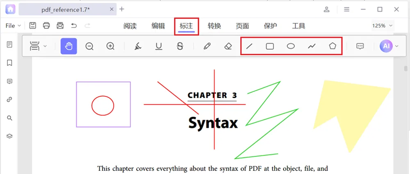
Task: Switch to the 转换 tab
Action: coord(214,26)
